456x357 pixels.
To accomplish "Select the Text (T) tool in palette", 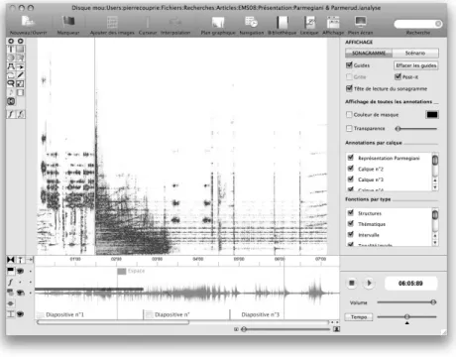I will [x=11, y=50].
